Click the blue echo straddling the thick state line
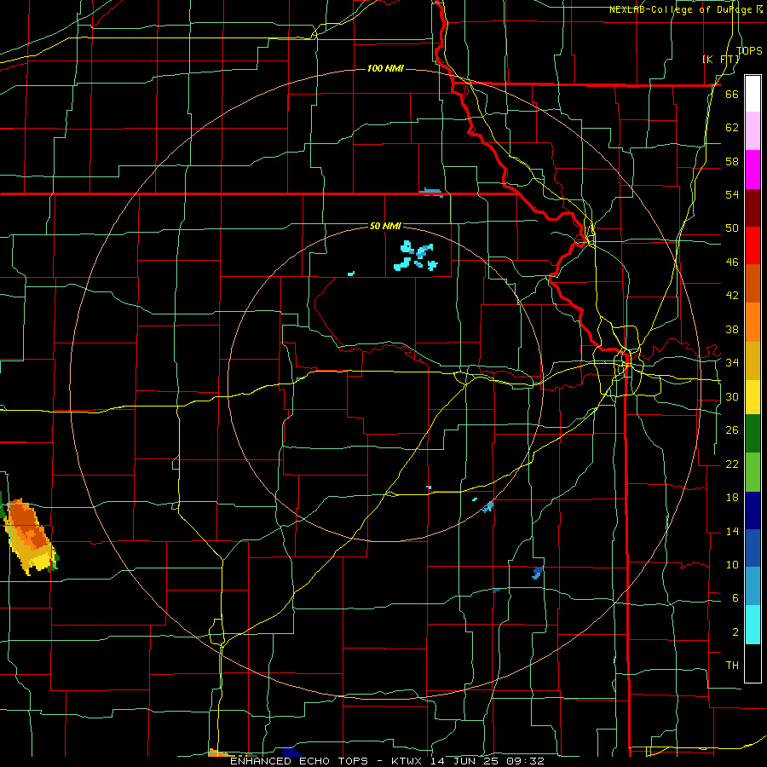 tap(431, 193)
